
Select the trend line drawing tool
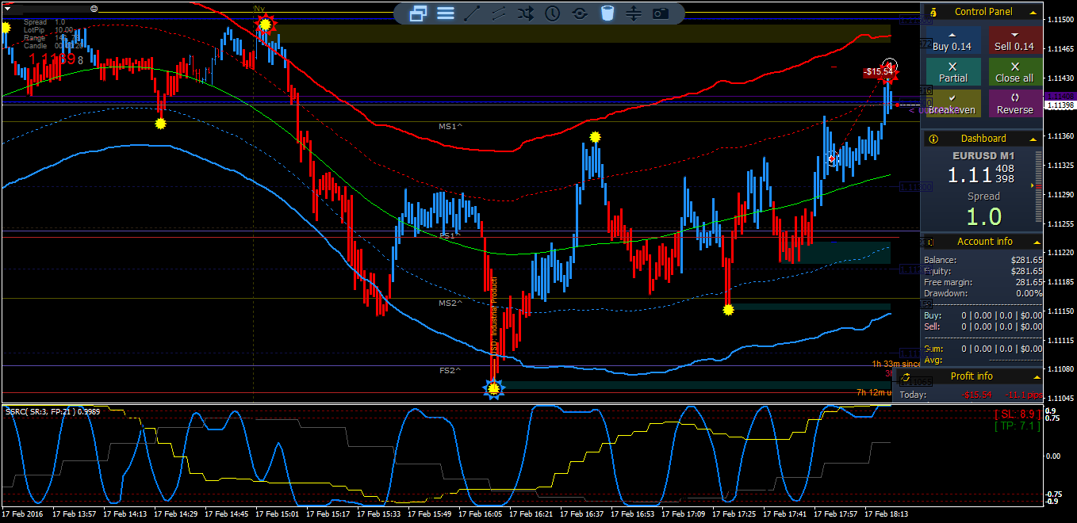pyautogui.click(x=472, y=13)
